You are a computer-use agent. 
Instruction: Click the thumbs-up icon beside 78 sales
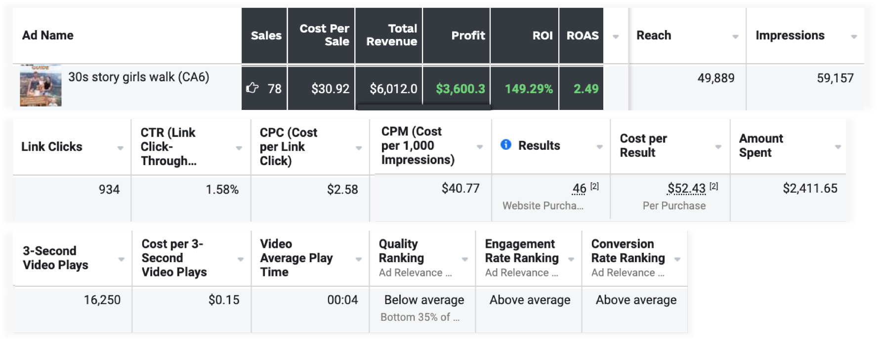tap(252, 88)
